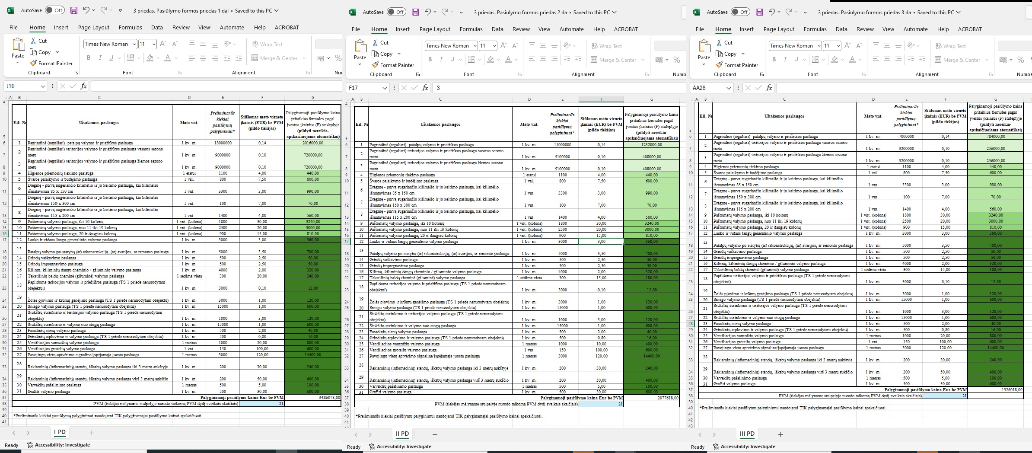Image resolution: width=1032 pixels, height=453 pixels.
Task: Apply Italic in the priedas 2 workbook ribbon
Action: click(x=441, y=60)
